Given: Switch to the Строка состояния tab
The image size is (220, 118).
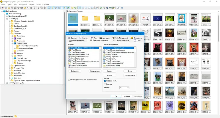Looking at the screenshot, I should pos(121,41).
